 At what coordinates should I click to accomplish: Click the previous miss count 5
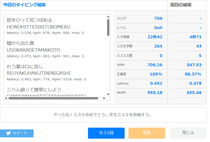coord(200,56)
